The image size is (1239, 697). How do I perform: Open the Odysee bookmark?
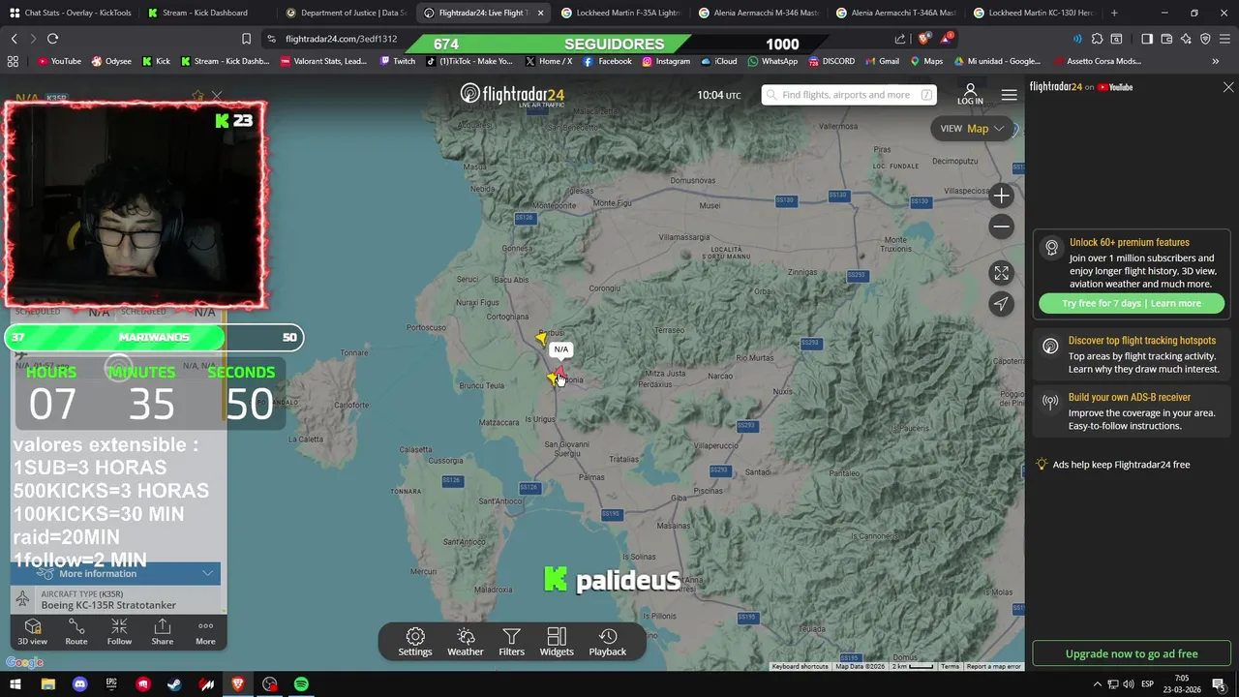pos(111,61)
